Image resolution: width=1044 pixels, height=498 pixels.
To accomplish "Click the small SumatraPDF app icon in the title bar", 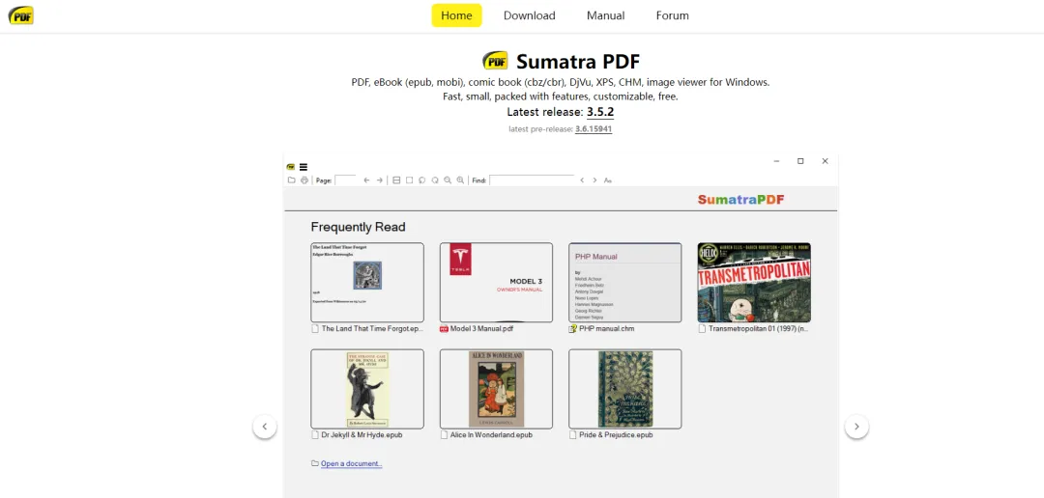I will (x=290, y=167).
